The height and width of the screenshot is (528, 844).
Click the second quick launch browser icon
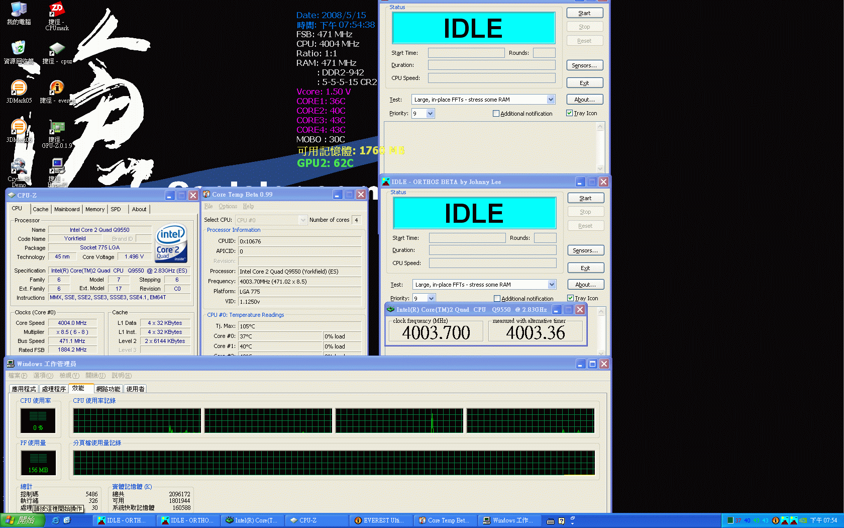tap(67, 520)
